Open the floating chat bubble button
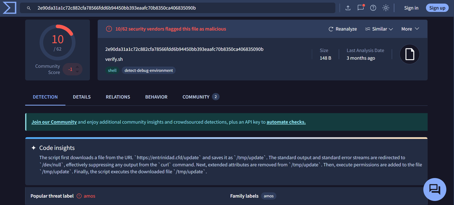 (435, 190)
